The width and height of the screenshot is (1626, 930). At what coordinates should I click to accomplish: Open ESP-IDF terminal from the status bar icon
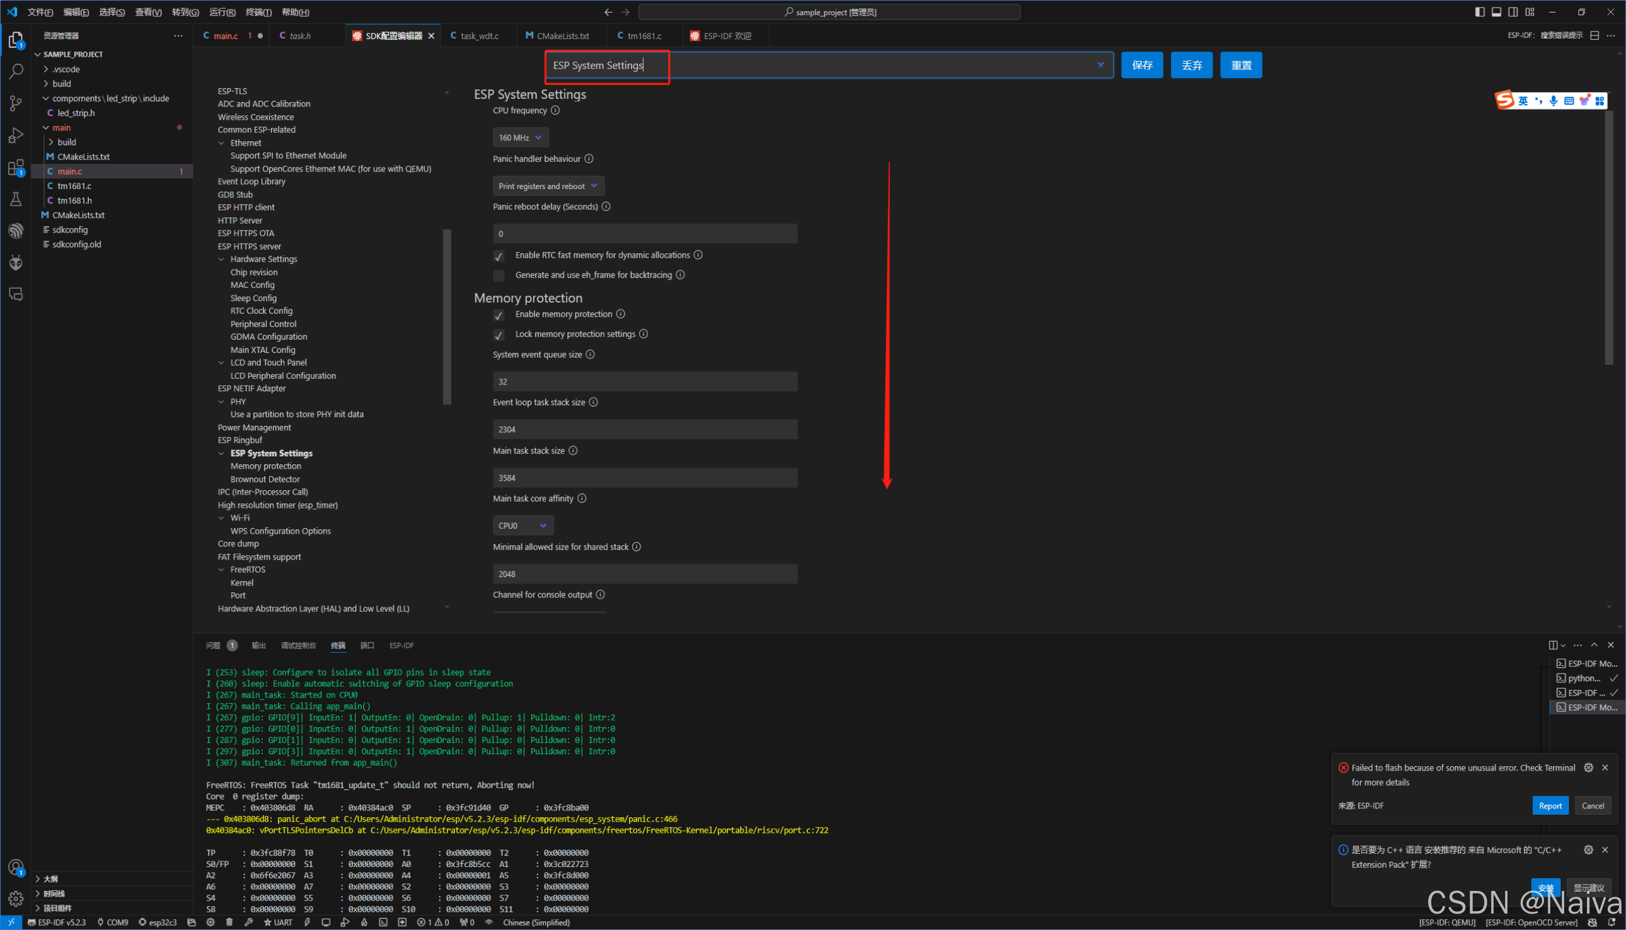(x=384, y=922)
